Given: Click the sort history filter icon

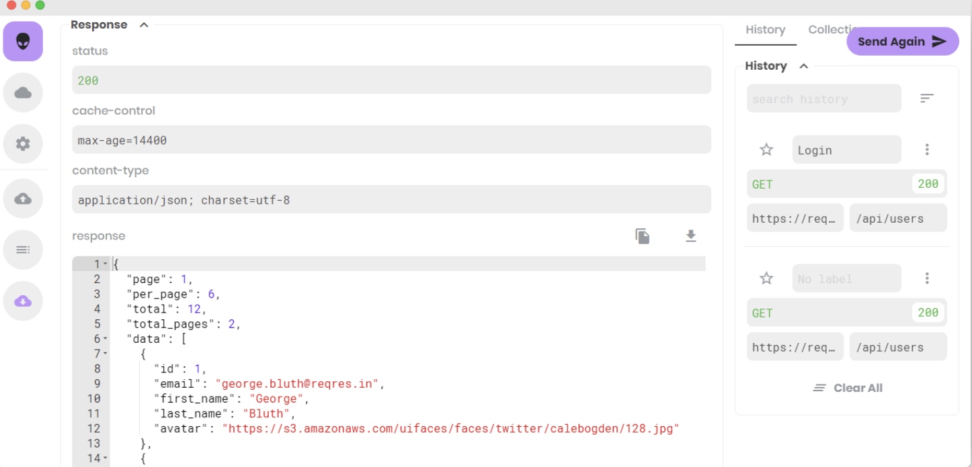Looking at the screenshot, I should [x=927, y=99].
